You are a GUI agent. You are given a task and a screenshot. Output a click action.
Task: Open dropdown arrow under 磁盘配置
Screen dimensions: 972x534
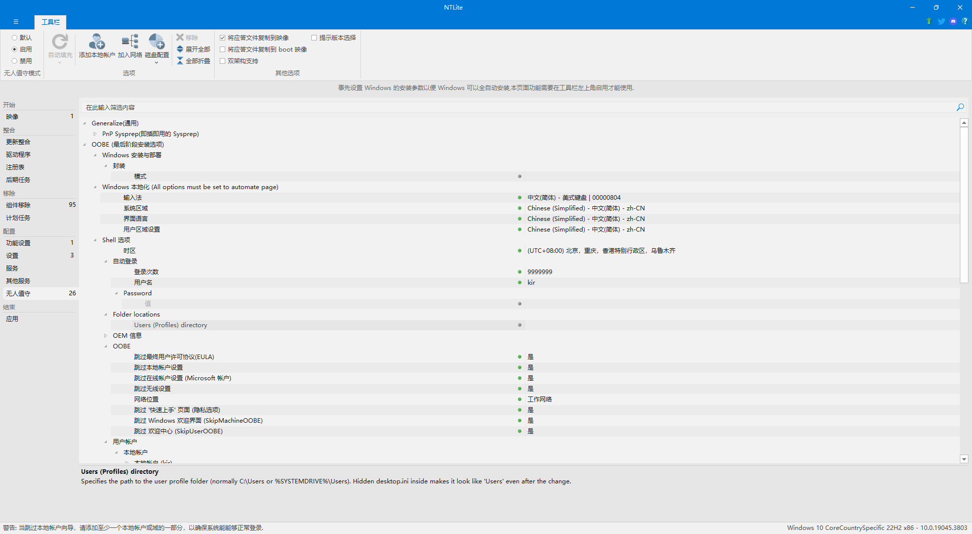(x=156, y=63)
